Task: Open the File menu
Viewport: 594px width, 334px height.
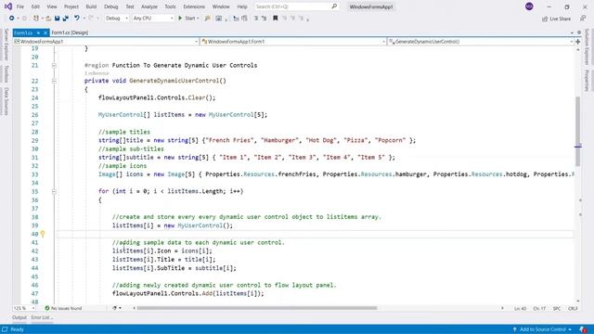Action: (x=20, y=6)
